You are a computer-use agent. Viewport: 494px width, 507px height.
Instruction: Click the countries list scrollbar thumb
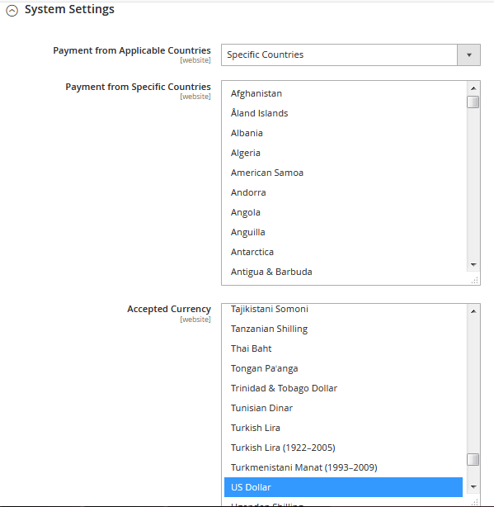coord(473,102)
